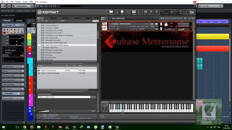
Task: Click the NI logo panel icon
Action: (x=192, y=12)
